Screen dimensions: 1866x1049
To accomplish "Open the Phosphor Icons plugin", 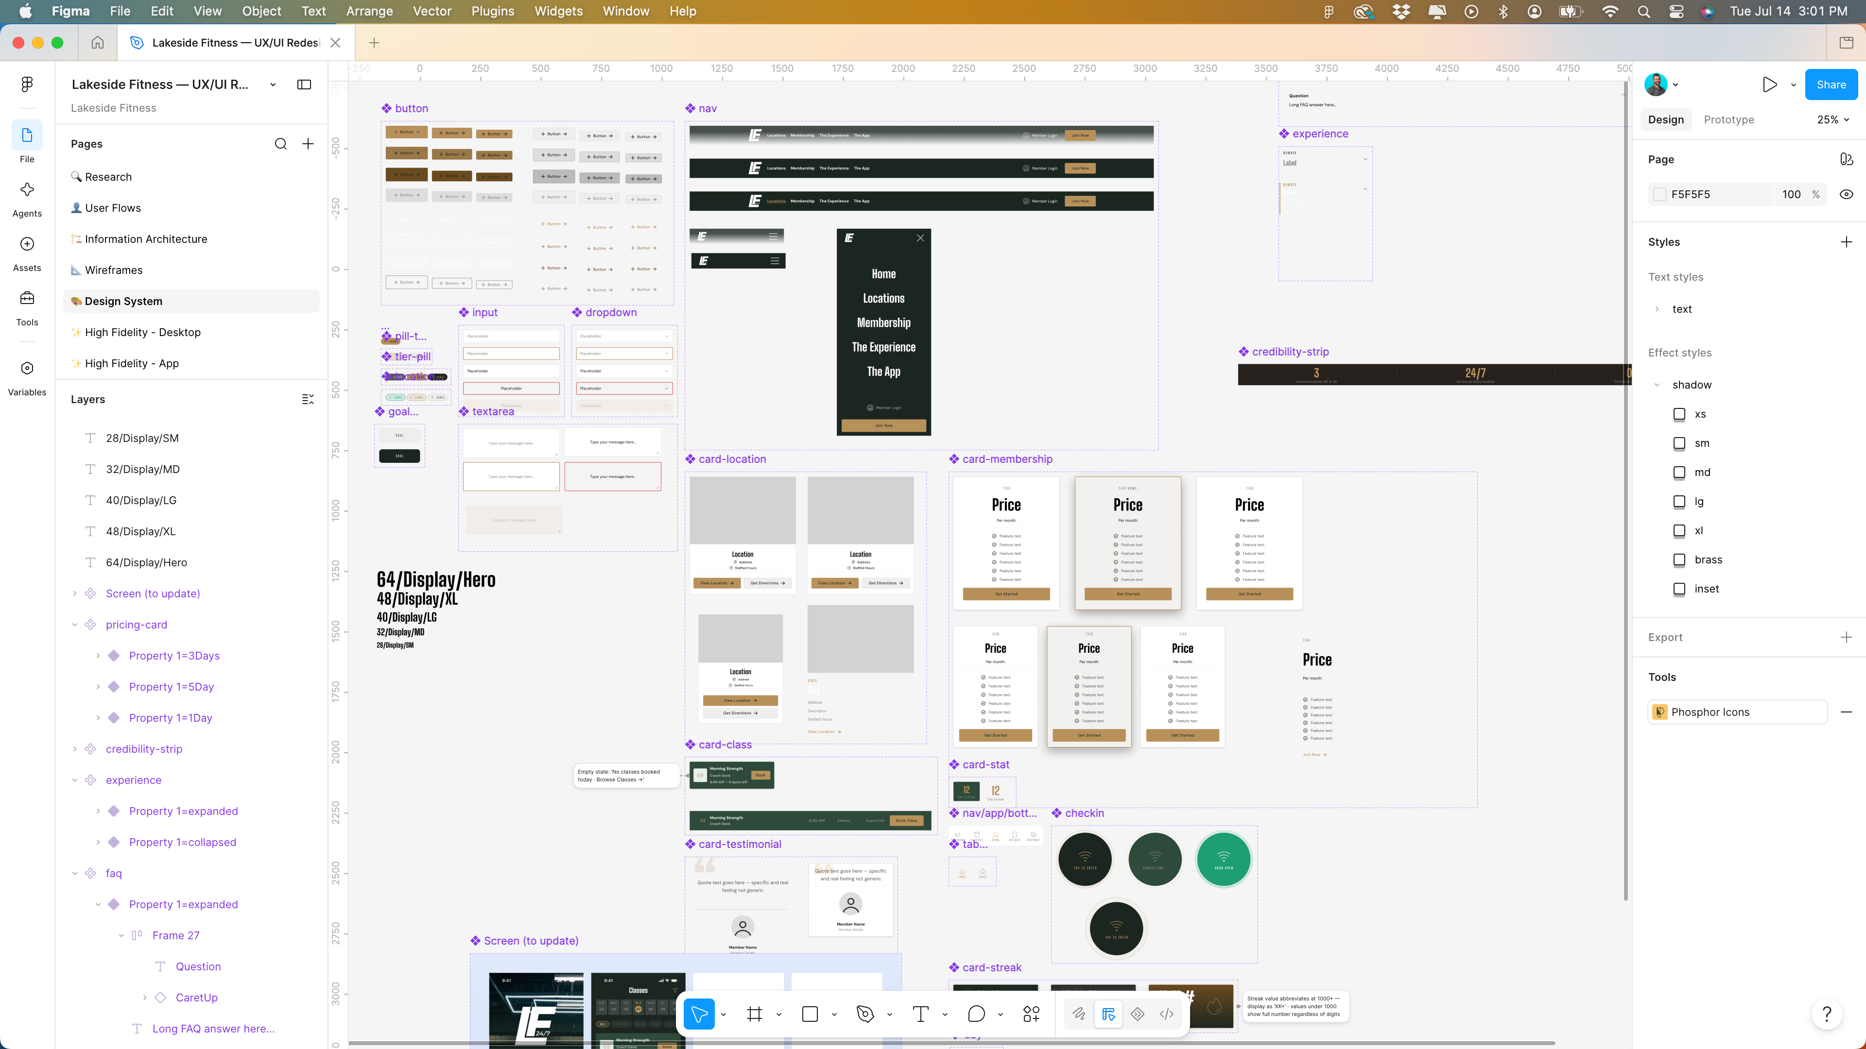I will point(1737,712).
